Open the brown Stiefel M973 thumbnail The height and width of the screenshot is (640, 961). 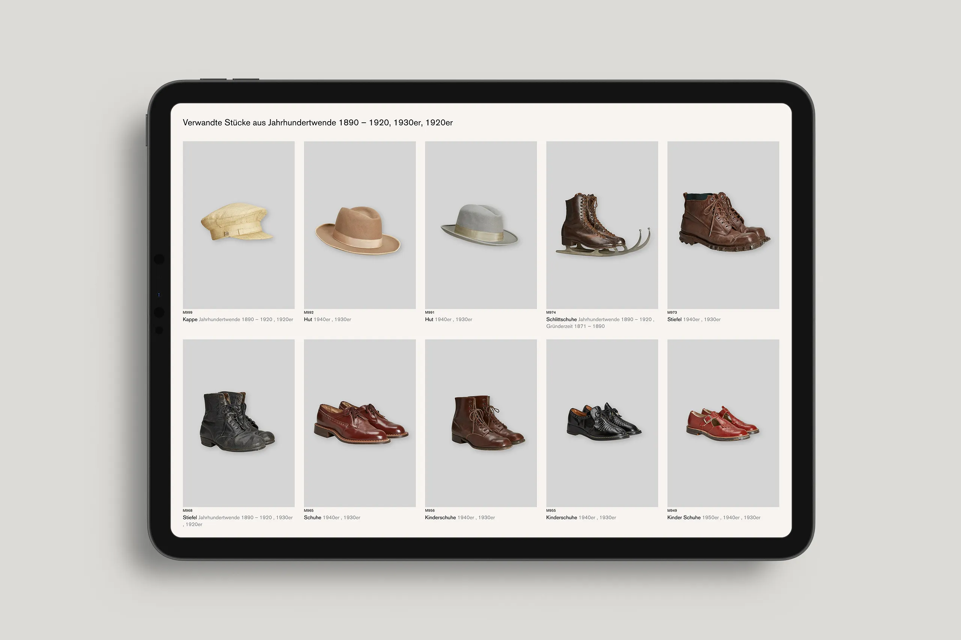coord(723,224)
